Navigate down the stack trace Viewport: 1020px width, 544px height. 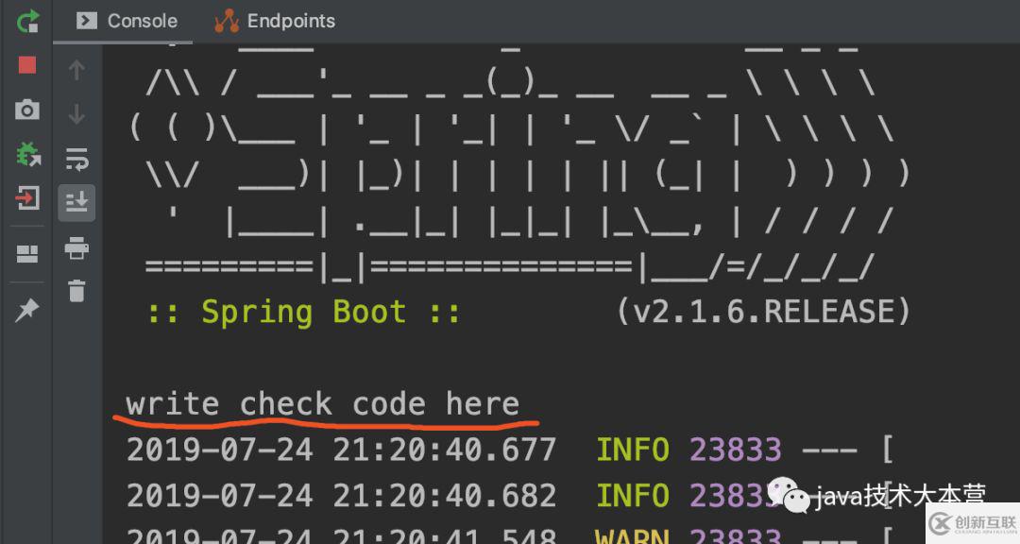[76, 113]
